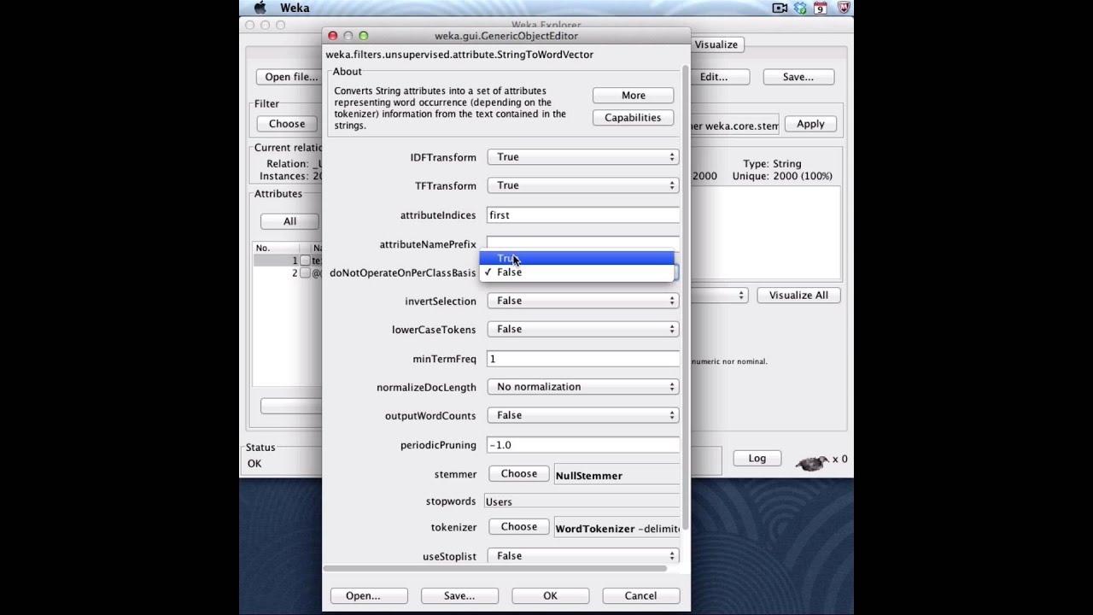Click the NullStemmer value field
Viewport: 1093px width, 615px height.
tap(617, 476)
